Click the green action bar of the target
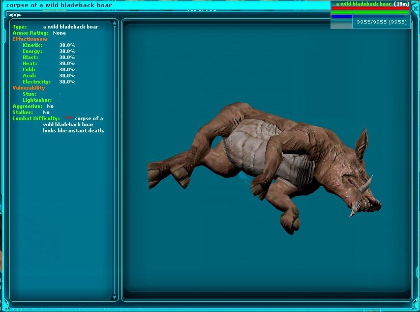 [371, 12]
